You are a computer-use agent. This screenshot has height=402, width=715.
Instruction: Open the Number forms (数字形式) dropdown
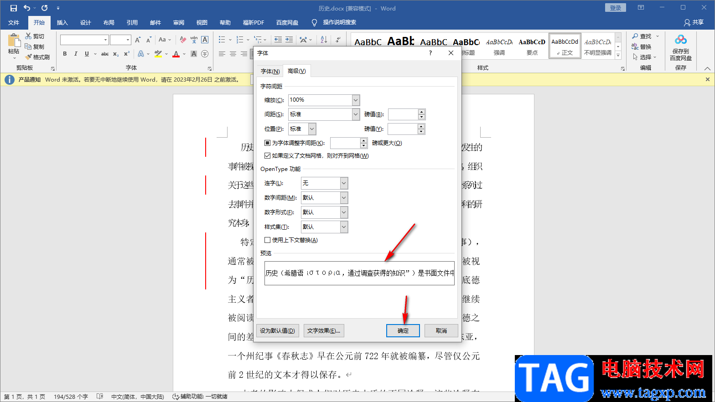(x=344, y=212)
